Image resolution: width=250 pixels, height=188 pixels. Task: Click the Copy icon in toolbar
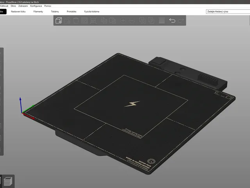tap(104, 20)
